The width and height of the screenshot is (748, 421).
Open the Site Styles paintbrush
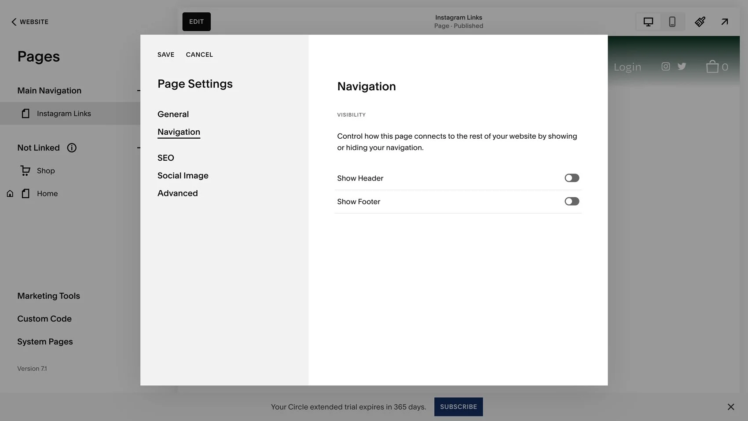[700, 21]
